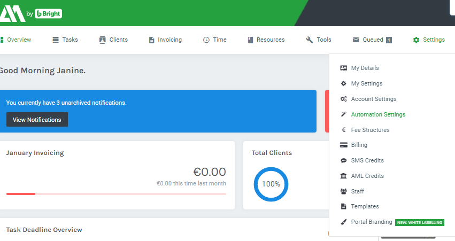Click the Fee Structures euro icon
Image resolution: width=455 pixels, height=241 pixels.
(344, 130)
